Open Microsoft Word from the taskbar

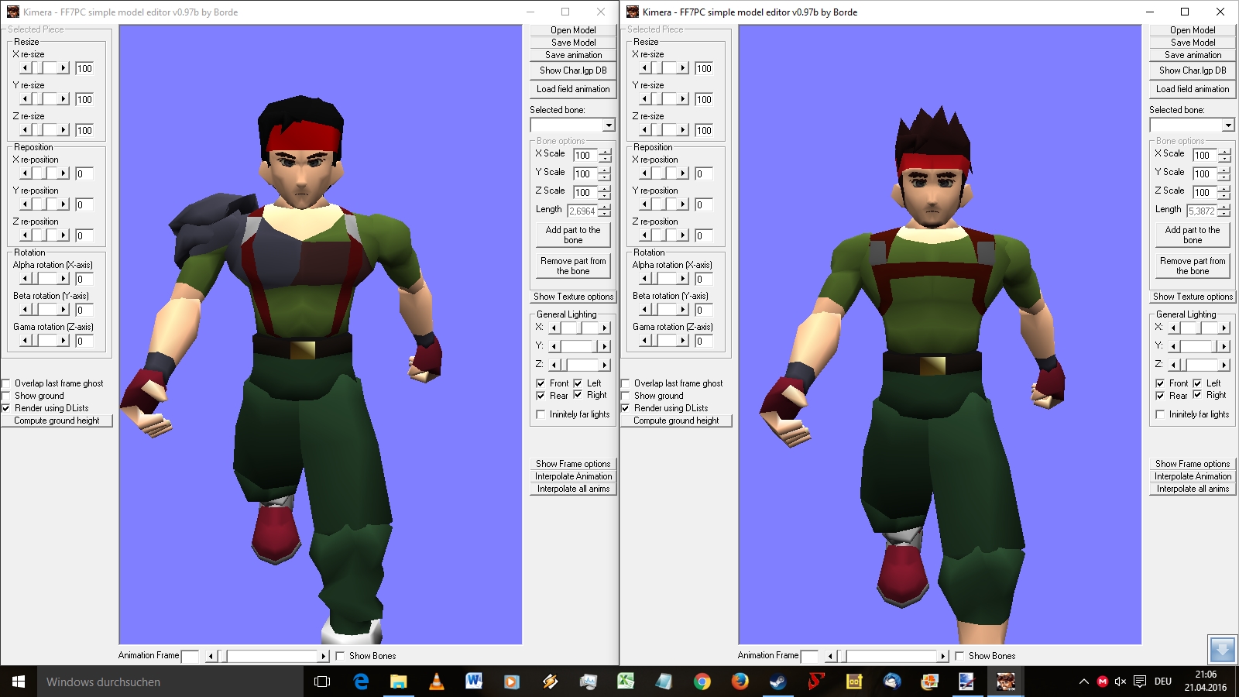click(474, 682)
